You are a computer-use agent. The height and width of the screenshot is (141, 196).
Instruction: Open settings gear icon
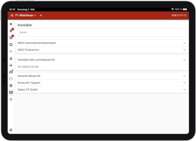(11, 130)
